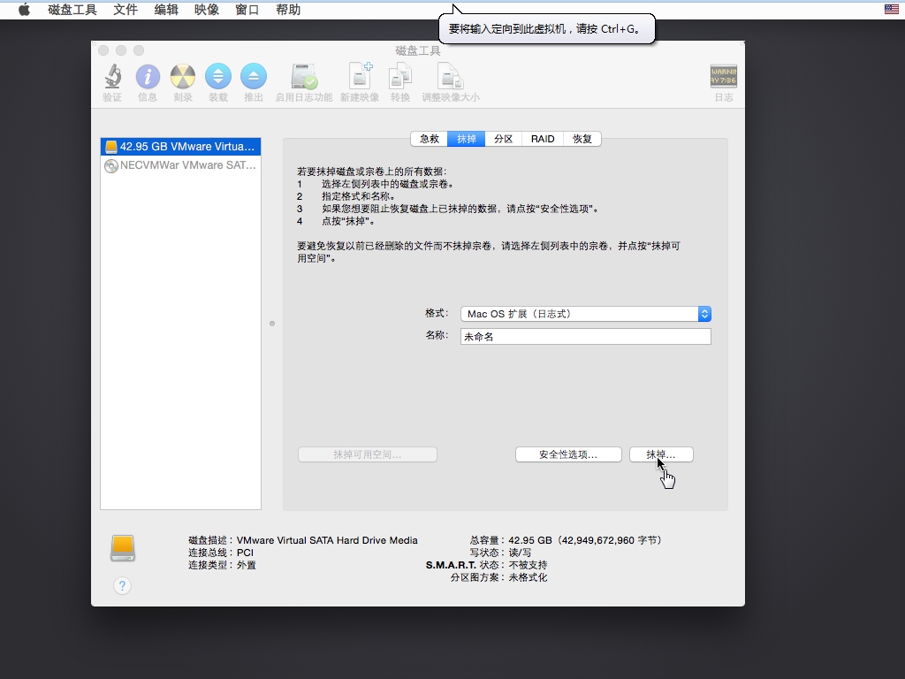The image size is (905, 679).
Task: Switch to the Erase (抹掉) tab
Action: [467, 139]
